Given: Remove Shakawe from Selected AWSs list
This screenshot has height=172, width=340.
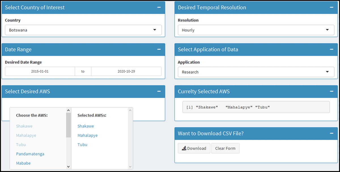Looking at the screenshot, I should (x=86, y=126).
